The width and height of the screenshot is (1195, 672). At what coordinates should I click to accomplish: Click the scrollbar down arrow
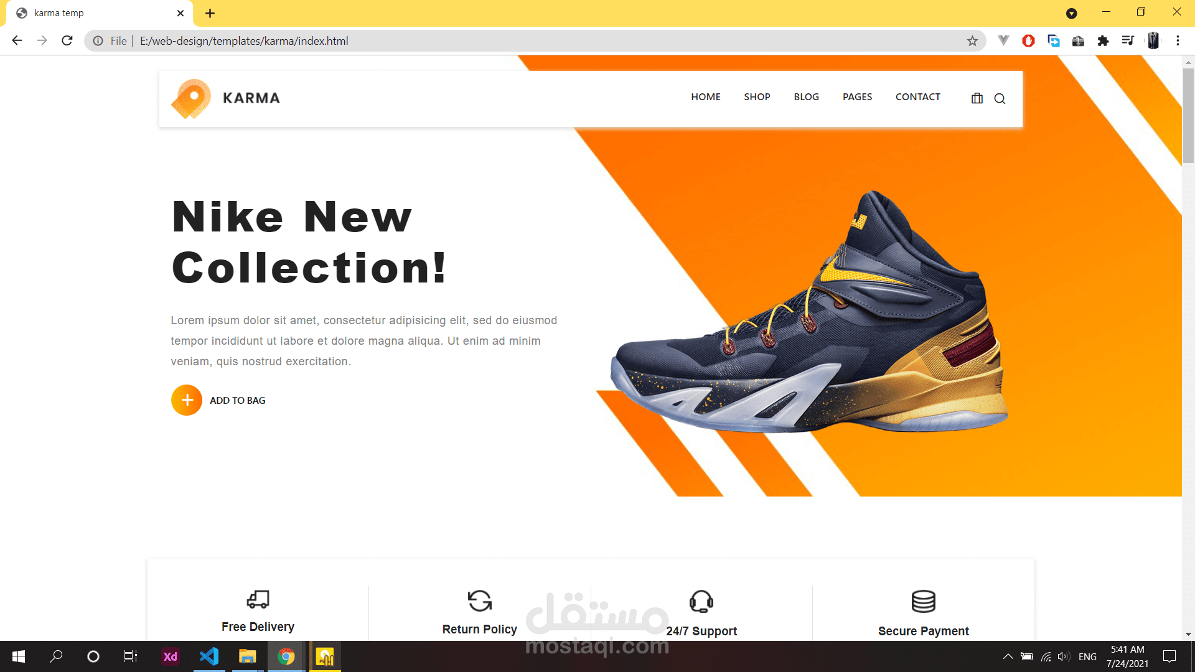pos(1188,635)
